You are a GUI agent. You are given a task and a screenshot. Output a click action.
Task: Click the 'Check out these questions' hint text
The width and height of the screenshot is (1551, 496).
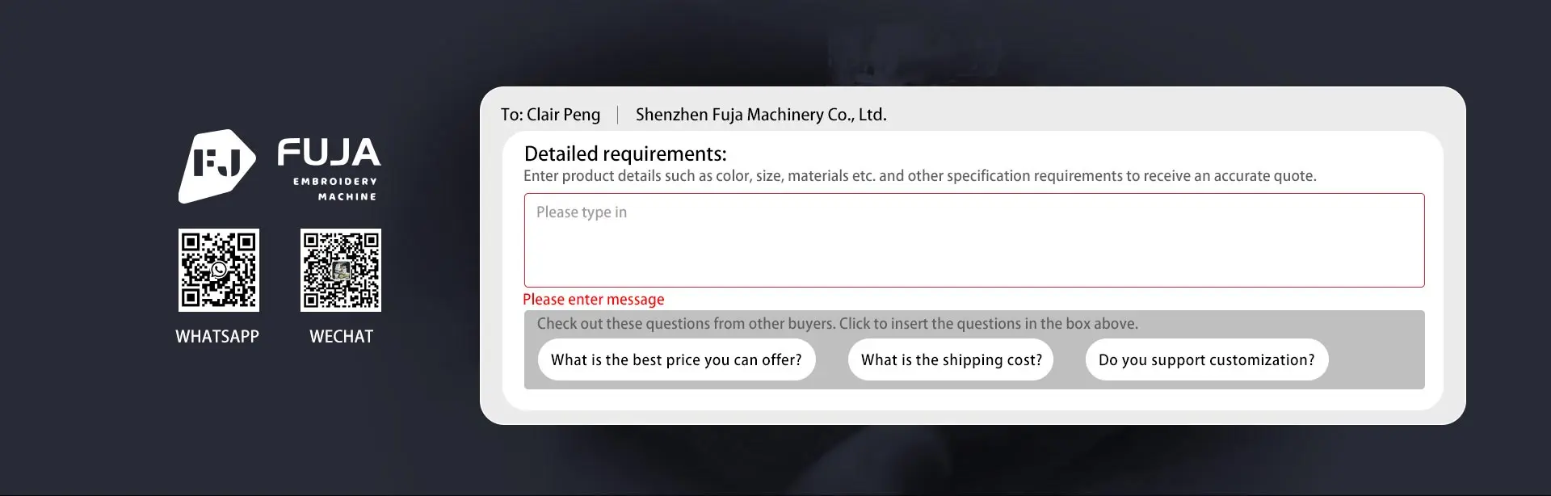(837, 324)
